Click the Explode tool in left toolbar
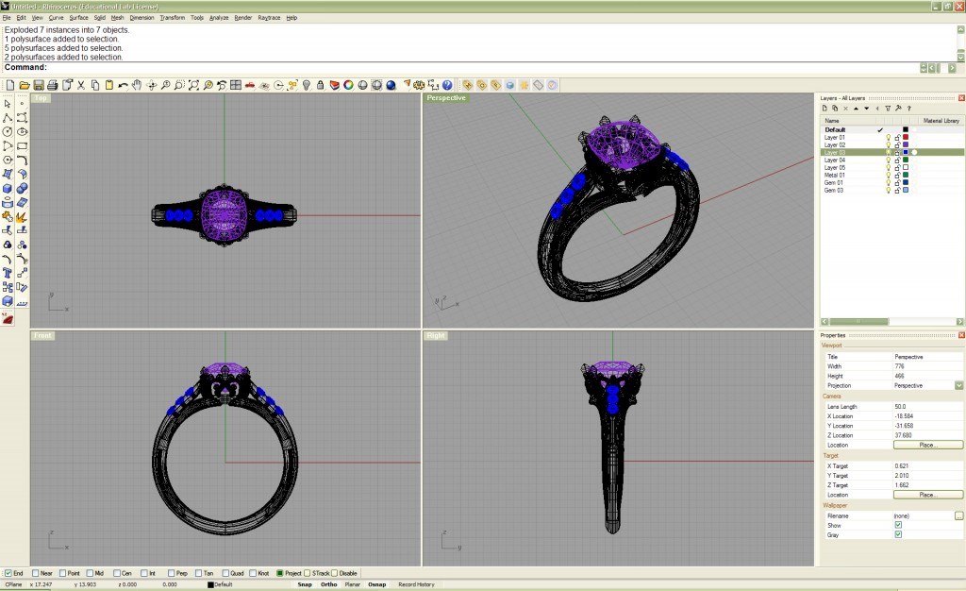The width and height of the screenshot is (966, 591). click(23, 217)
